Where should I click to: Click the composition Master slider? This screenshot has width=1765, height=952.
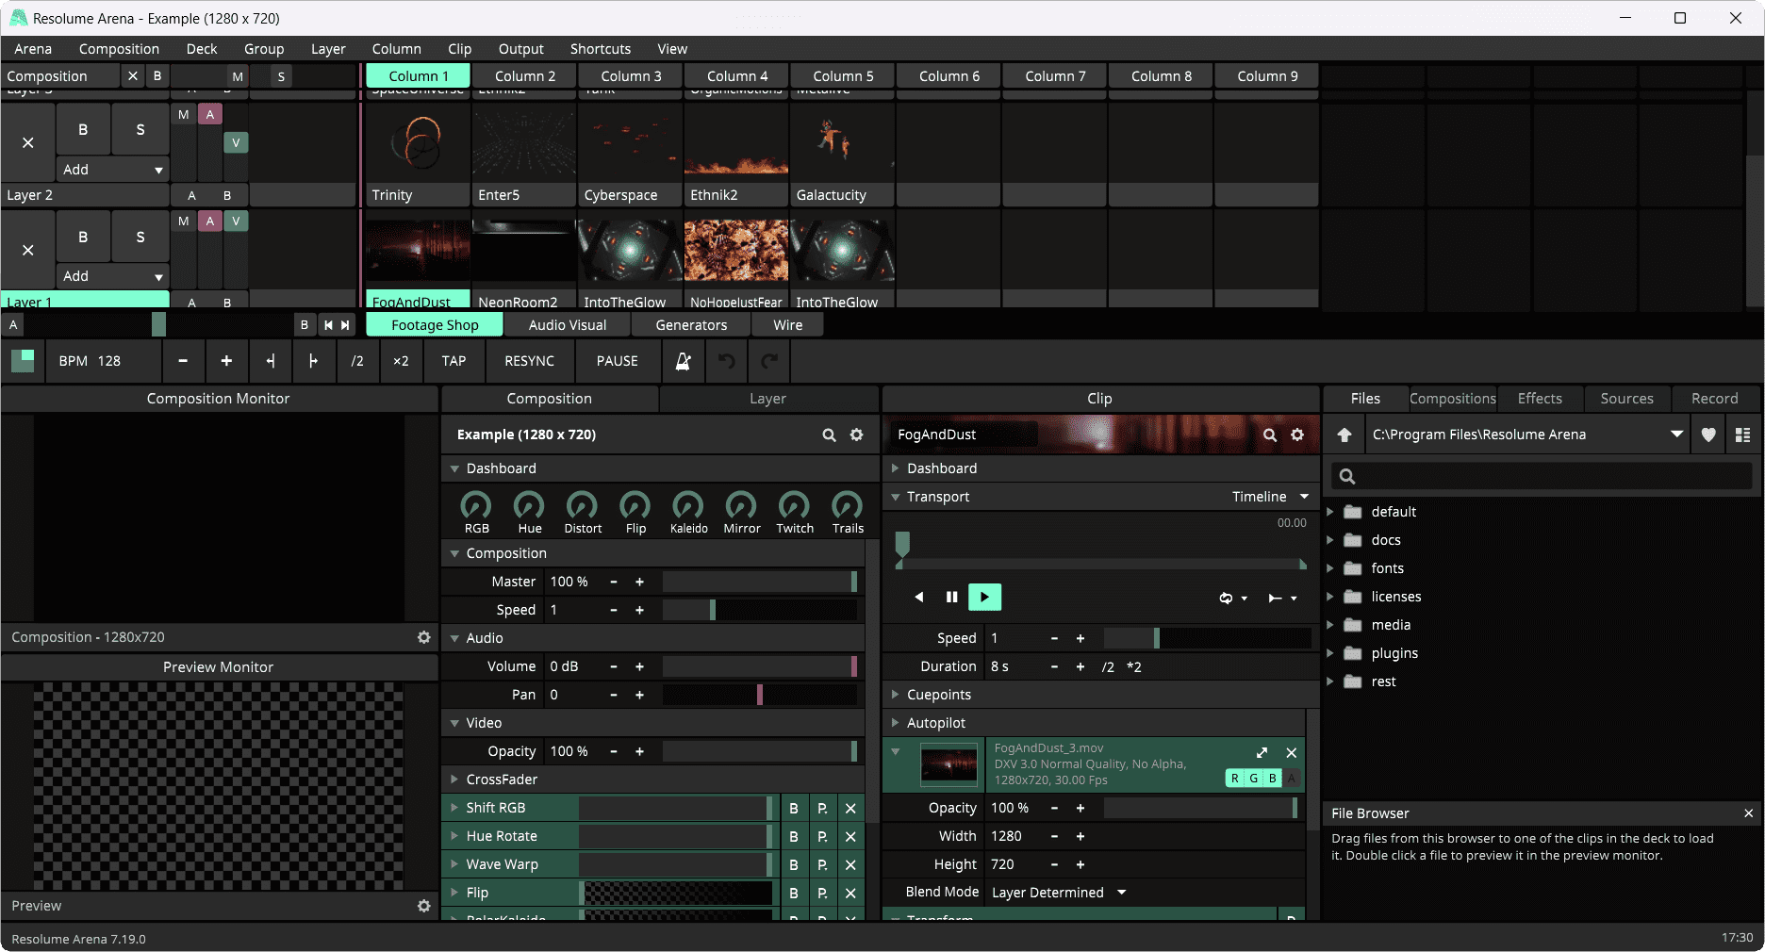(x=759, y=582)
